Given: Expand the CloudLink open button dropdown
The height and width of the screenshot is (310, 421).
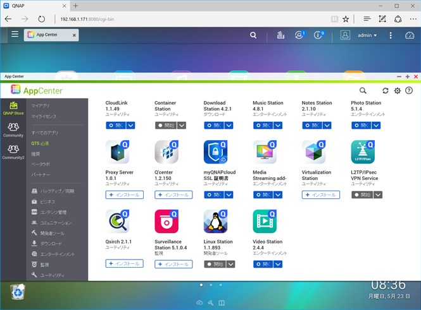Looking at the screenshot, I should tap(131, 125).
